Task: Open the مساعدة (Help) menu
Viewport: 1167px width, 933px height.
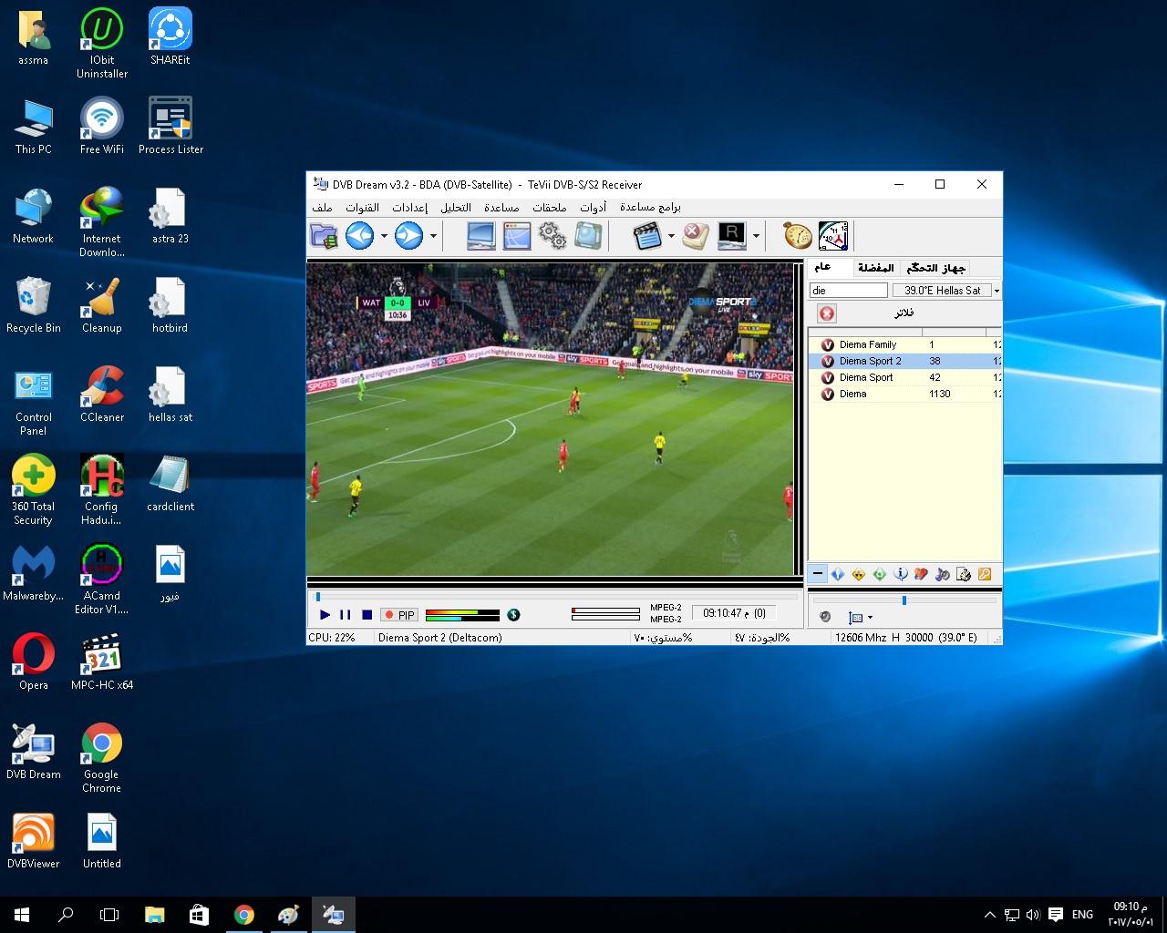Action: pyautogui.click(x=501, y=208)
